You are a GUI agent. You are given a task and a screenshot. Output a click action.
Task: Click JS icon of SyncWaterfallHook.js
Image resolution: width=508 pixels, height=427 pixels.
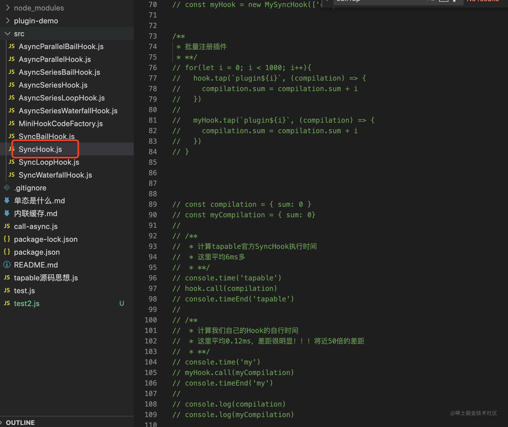point(12,175)
